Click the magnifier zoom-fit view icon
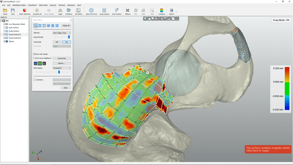Image resolution: width=293 pixels, height=165 pixels. coord(145,19)
